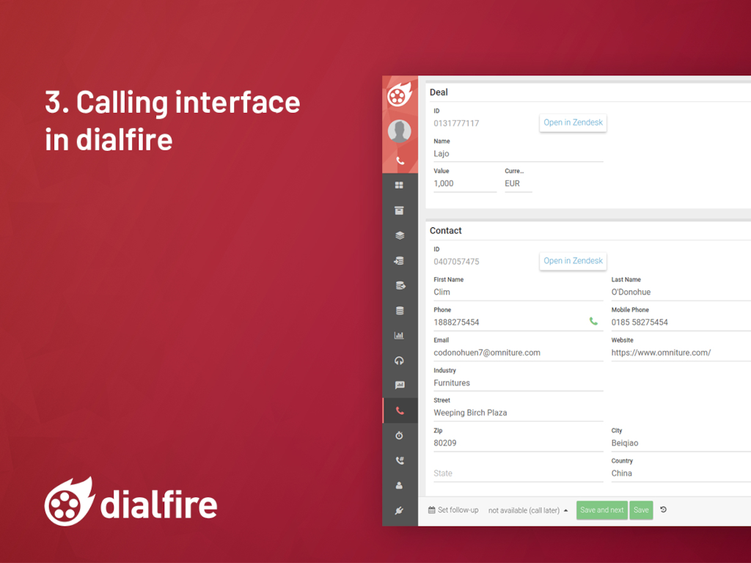
Task: Open the dashboard grid icon in the sidebar
Action: tap(400, 185)
